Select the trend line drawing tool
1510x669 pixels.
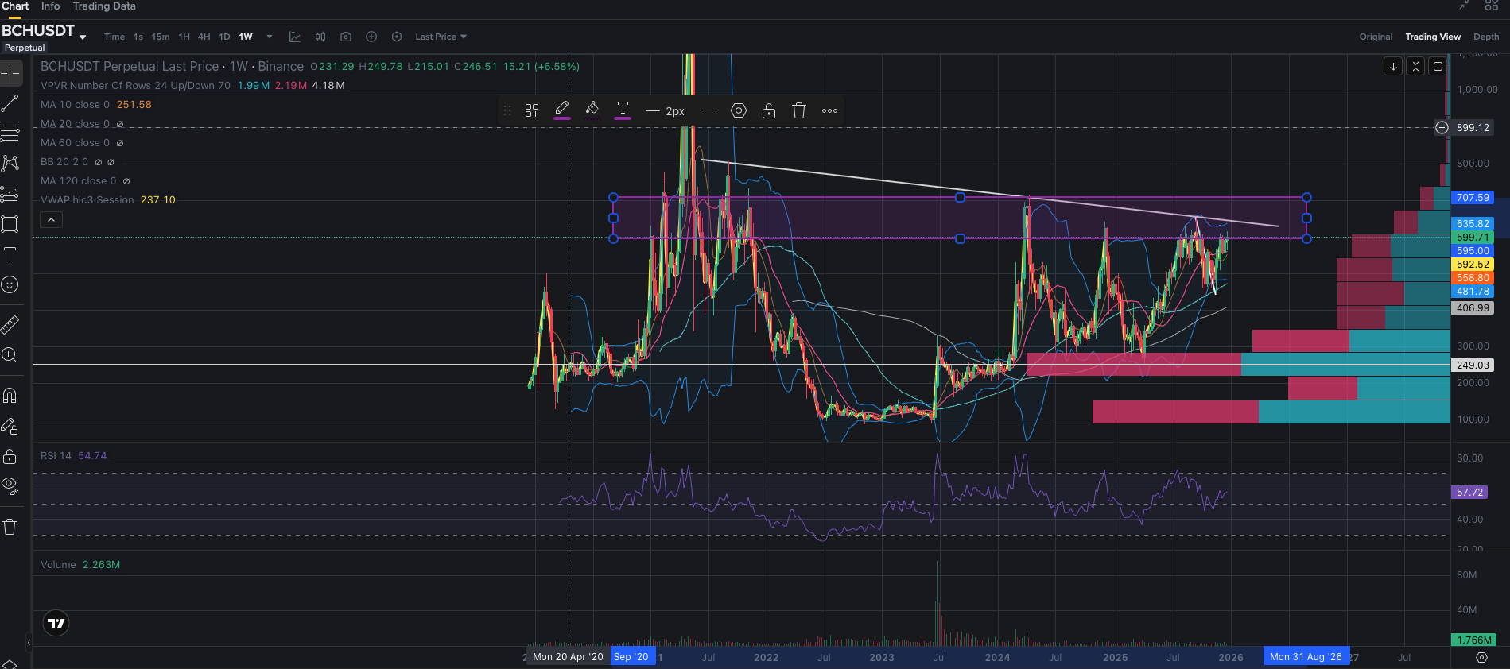(x=10, y=103)
